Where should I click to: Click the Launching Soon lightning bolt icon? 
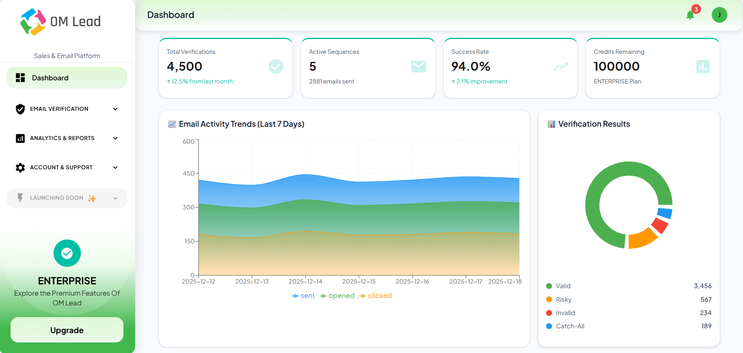pos(20,198)
